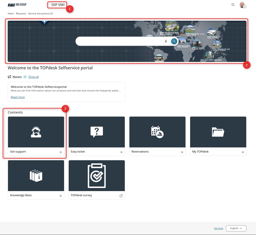Click the TOPdesk survey clipboard icon
256x235 pixels.
point(97,176)
